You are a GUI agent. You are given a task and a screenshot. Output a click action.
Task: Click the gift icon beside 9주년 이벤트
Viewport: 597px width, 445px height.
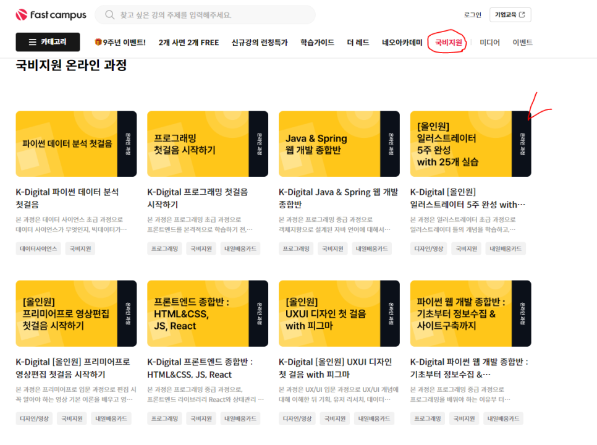click(x=98, y=42)
